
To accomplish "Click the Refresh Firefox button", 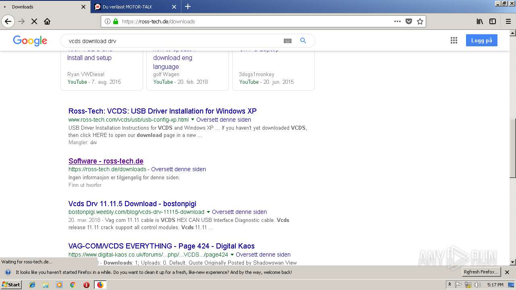I will pos(481,272).
